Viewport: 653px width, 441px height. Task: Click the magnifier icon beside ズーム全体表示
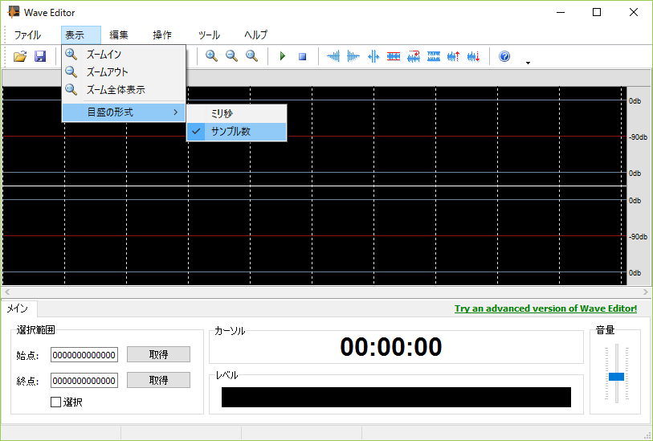click(71, 89)
